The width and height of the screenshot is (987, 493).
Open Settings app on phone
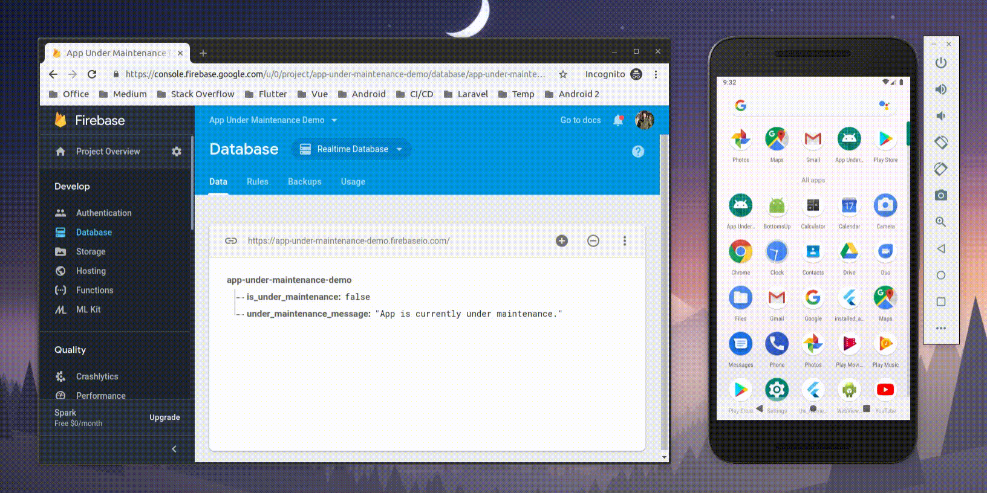point(777,395)
